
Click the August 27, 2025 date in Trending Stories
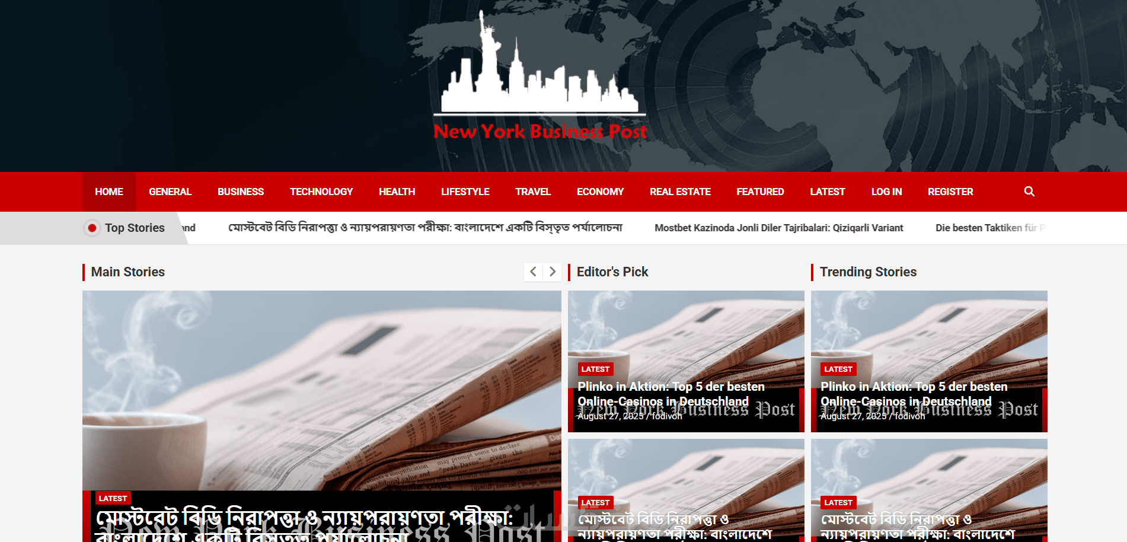coord(854,416)
